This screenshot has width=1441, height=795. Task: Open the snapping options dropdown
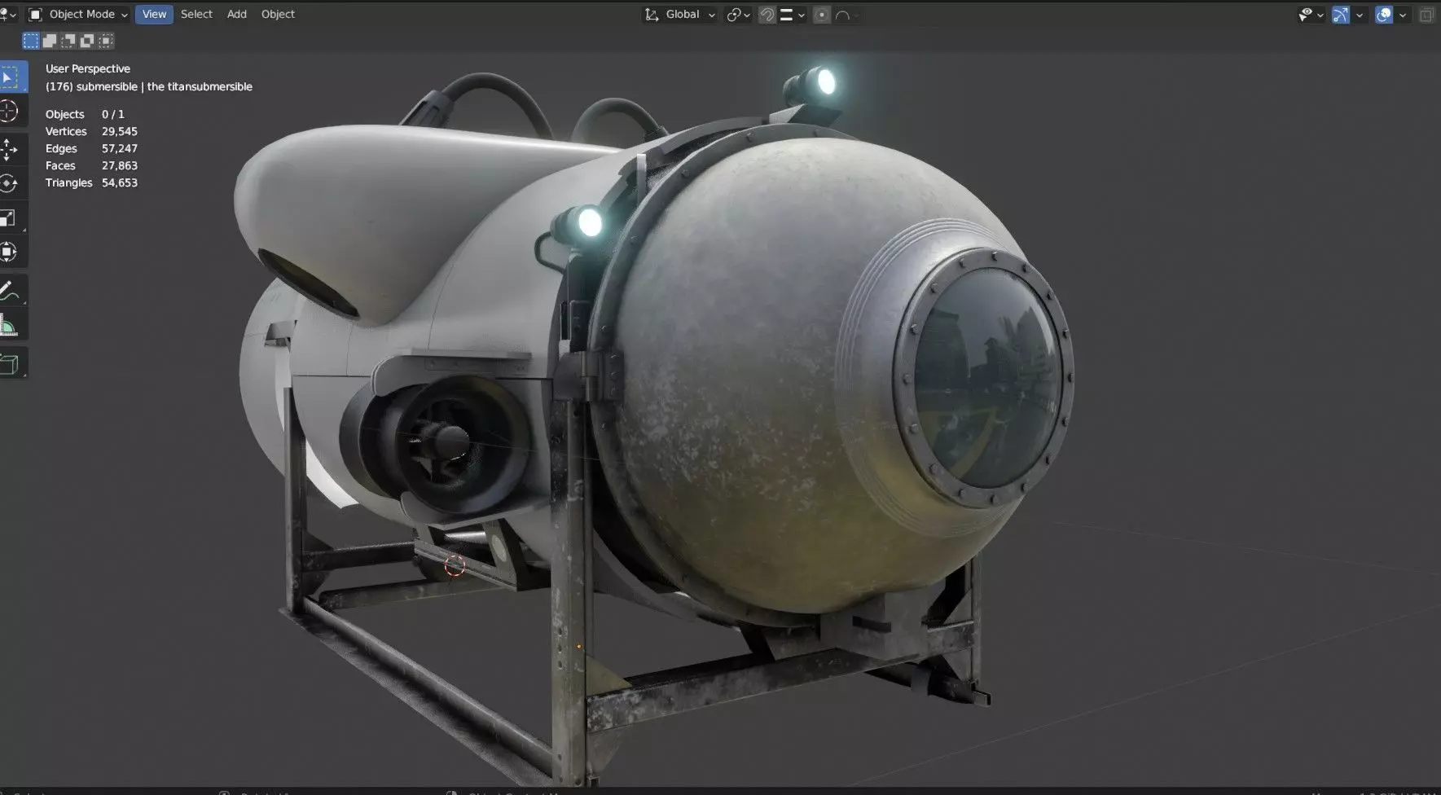coord(793,15)
